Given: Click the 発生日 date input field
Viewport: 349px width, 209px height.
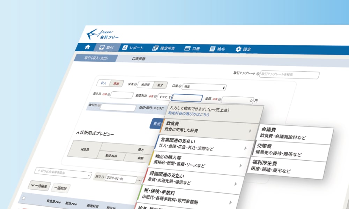Looking at the screenshot, I should coord(122,95).
